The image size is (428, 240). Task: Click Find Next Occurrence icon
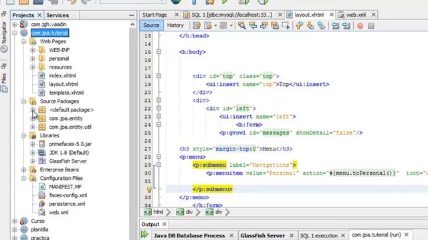(x=263, y=25)
